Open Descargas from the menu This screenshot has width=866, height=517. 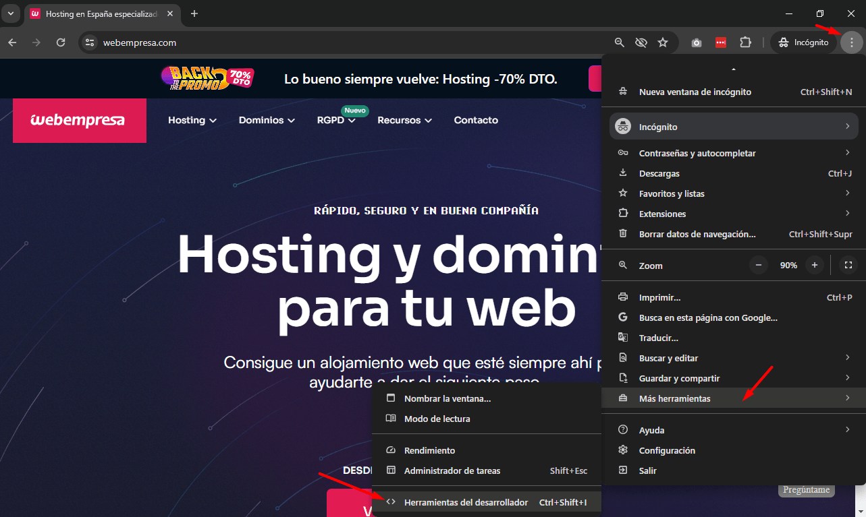point(734,173)
